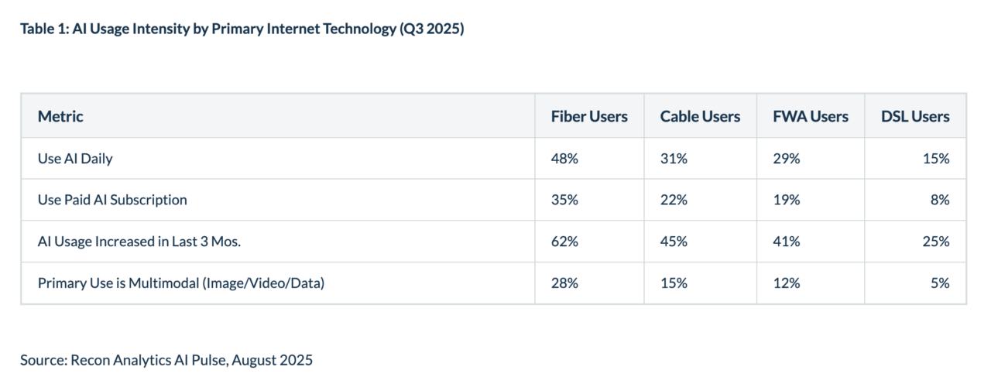Screen dimensions: 991x384
Task: Click the 5% DSL multimodal cell
Action: pos(940,283)
